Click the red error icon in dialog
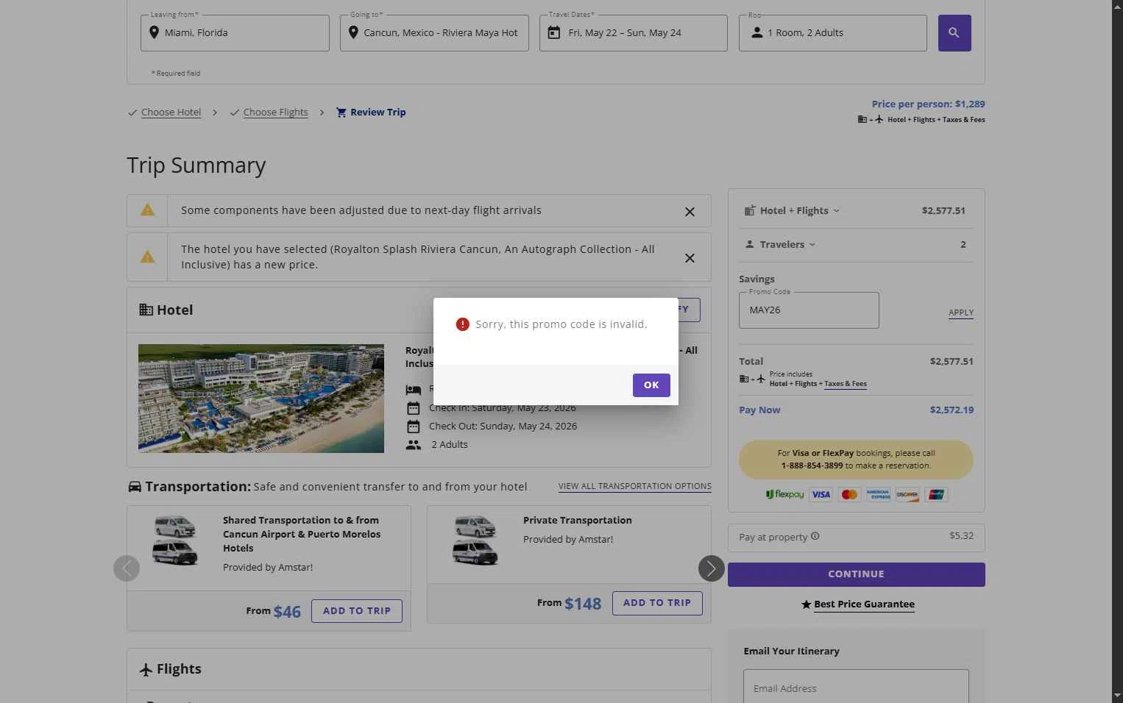The image size is (1123, 703). (x=462, y=324)
